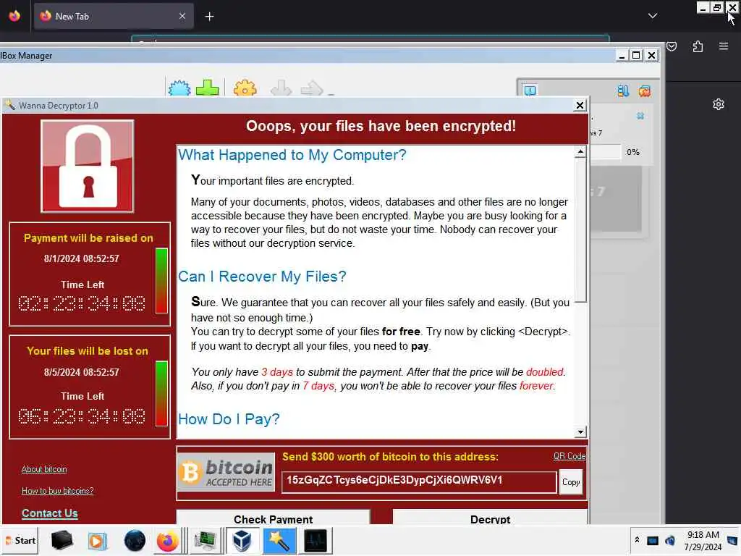Click the Wanna Decryptor wand taskbar icon
Screen dimensions: 741x556
[x=279, y=541]
